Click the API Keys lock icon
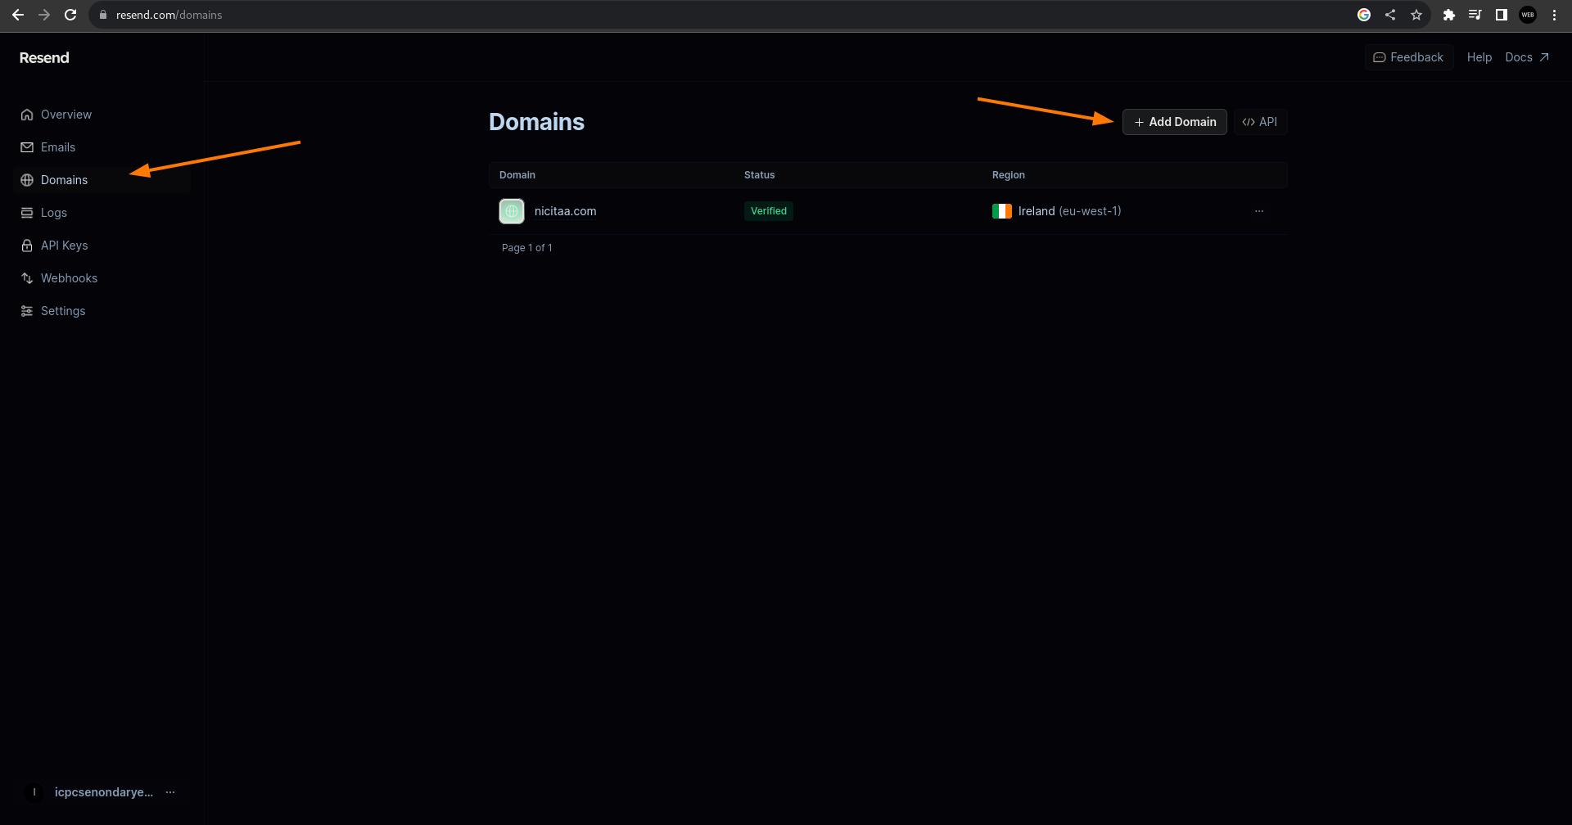 tap(27, 246)
